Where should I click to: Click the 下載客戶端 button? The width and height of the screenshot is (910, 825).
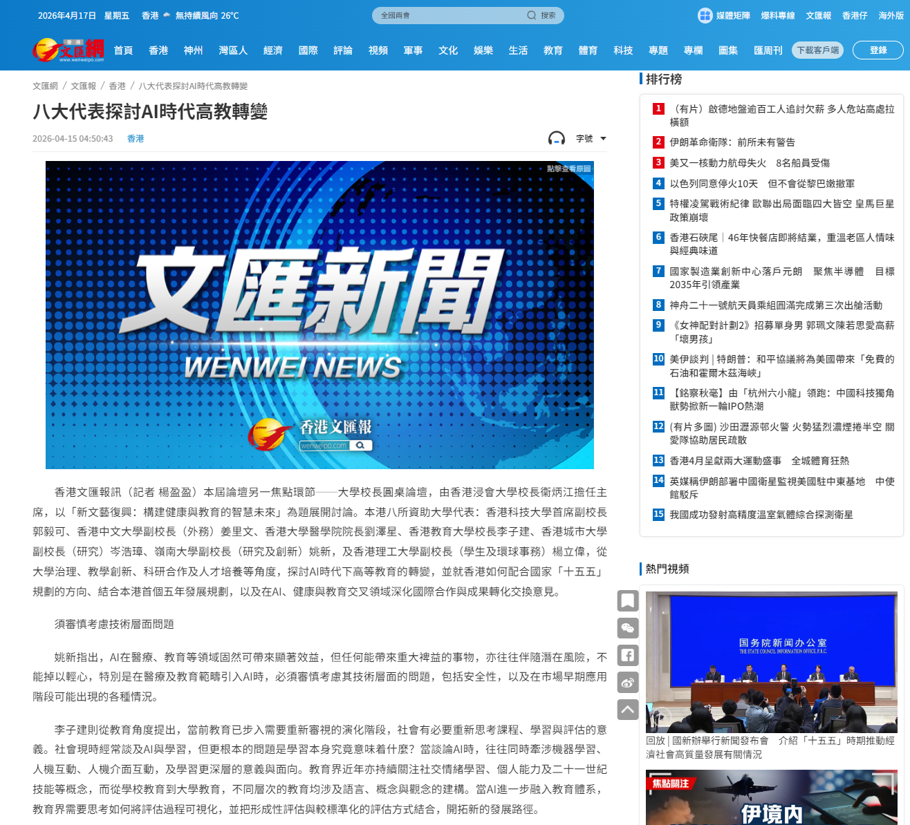tap(818, 50)
